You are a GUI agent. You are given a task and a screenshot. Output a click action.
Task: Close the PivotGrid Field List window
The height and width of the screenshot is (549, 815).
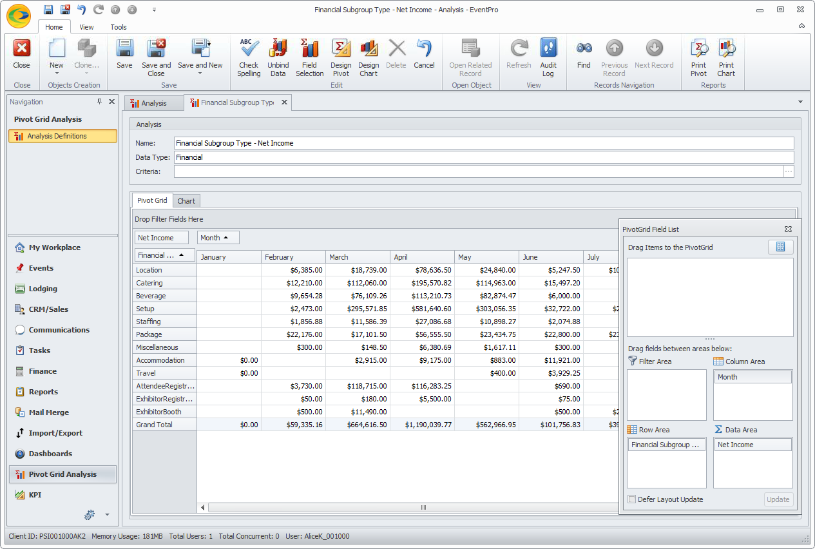coord(788,229)
